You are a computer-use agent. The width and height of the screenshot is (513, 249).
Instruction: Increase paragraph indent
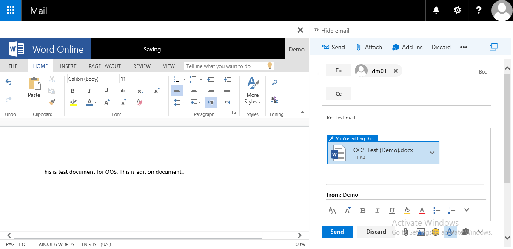click(x=227, y=79)
